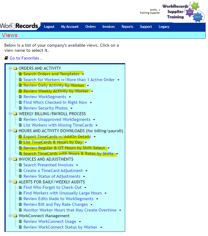The image size is (208, 236).
Task: Click document icon beside Review Daily Activity by Worker
Action: click(x=20, y=85)
